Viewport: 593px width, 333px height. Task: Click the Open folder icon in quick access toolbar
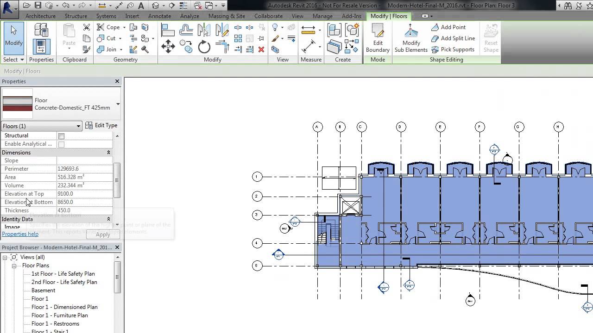tap(27, 6)
